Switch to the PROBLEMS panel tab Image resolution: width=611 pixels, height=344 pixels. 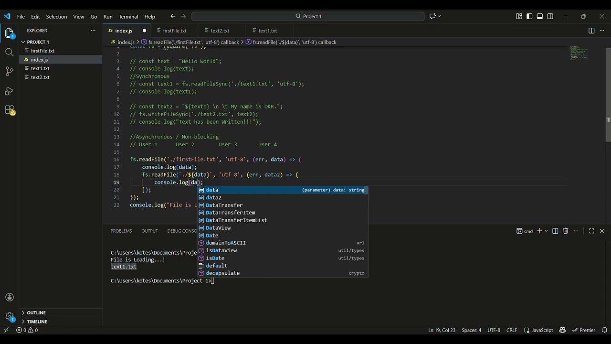point(121,231)
